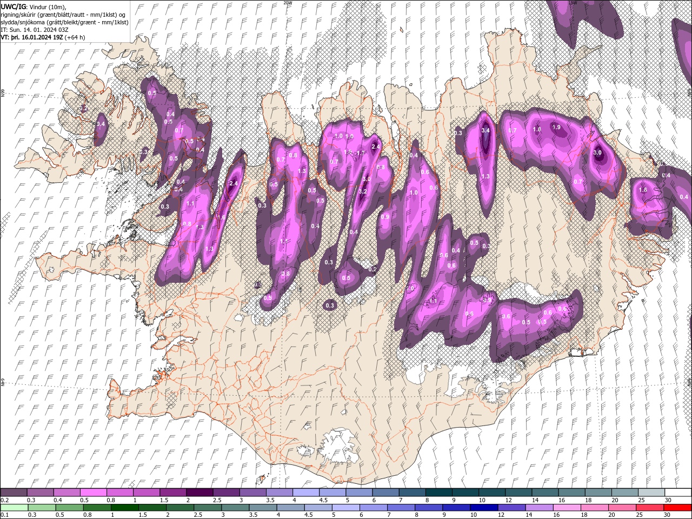The height and width of the screenshot is (519, 692).
Task: Click the 3.4 snowfall value on the map
Action: (485, 130)
